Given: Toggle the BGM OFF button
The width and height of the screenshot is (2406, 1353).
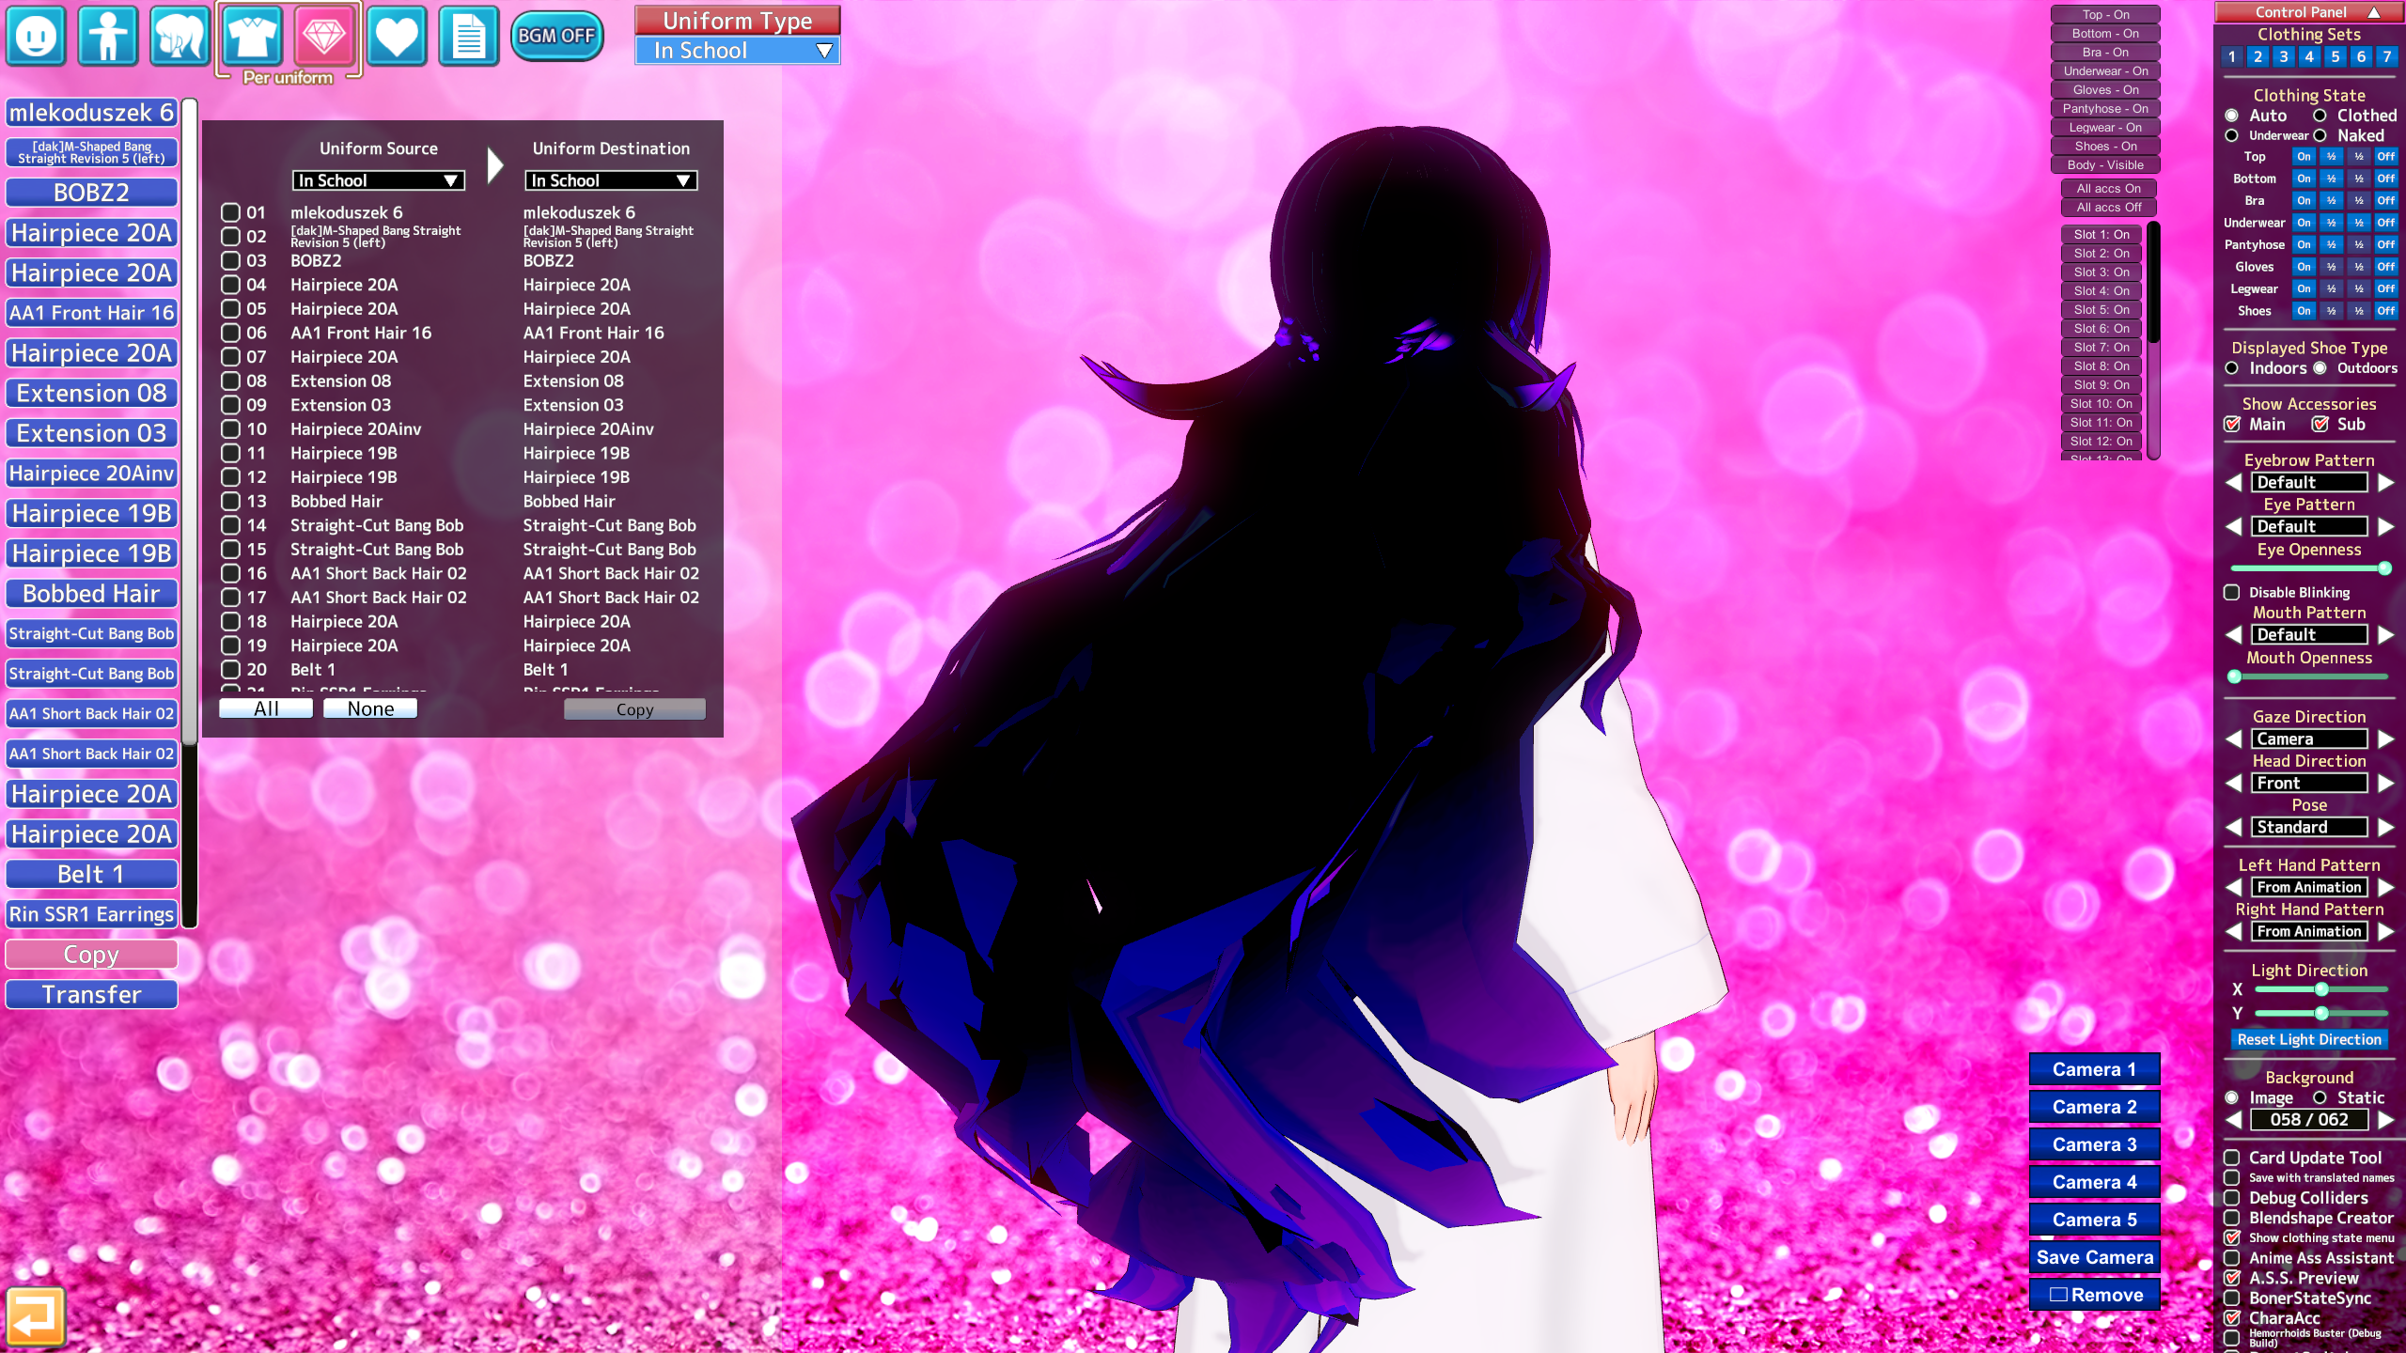Looking at the screenshot, I should click(556, 36).
